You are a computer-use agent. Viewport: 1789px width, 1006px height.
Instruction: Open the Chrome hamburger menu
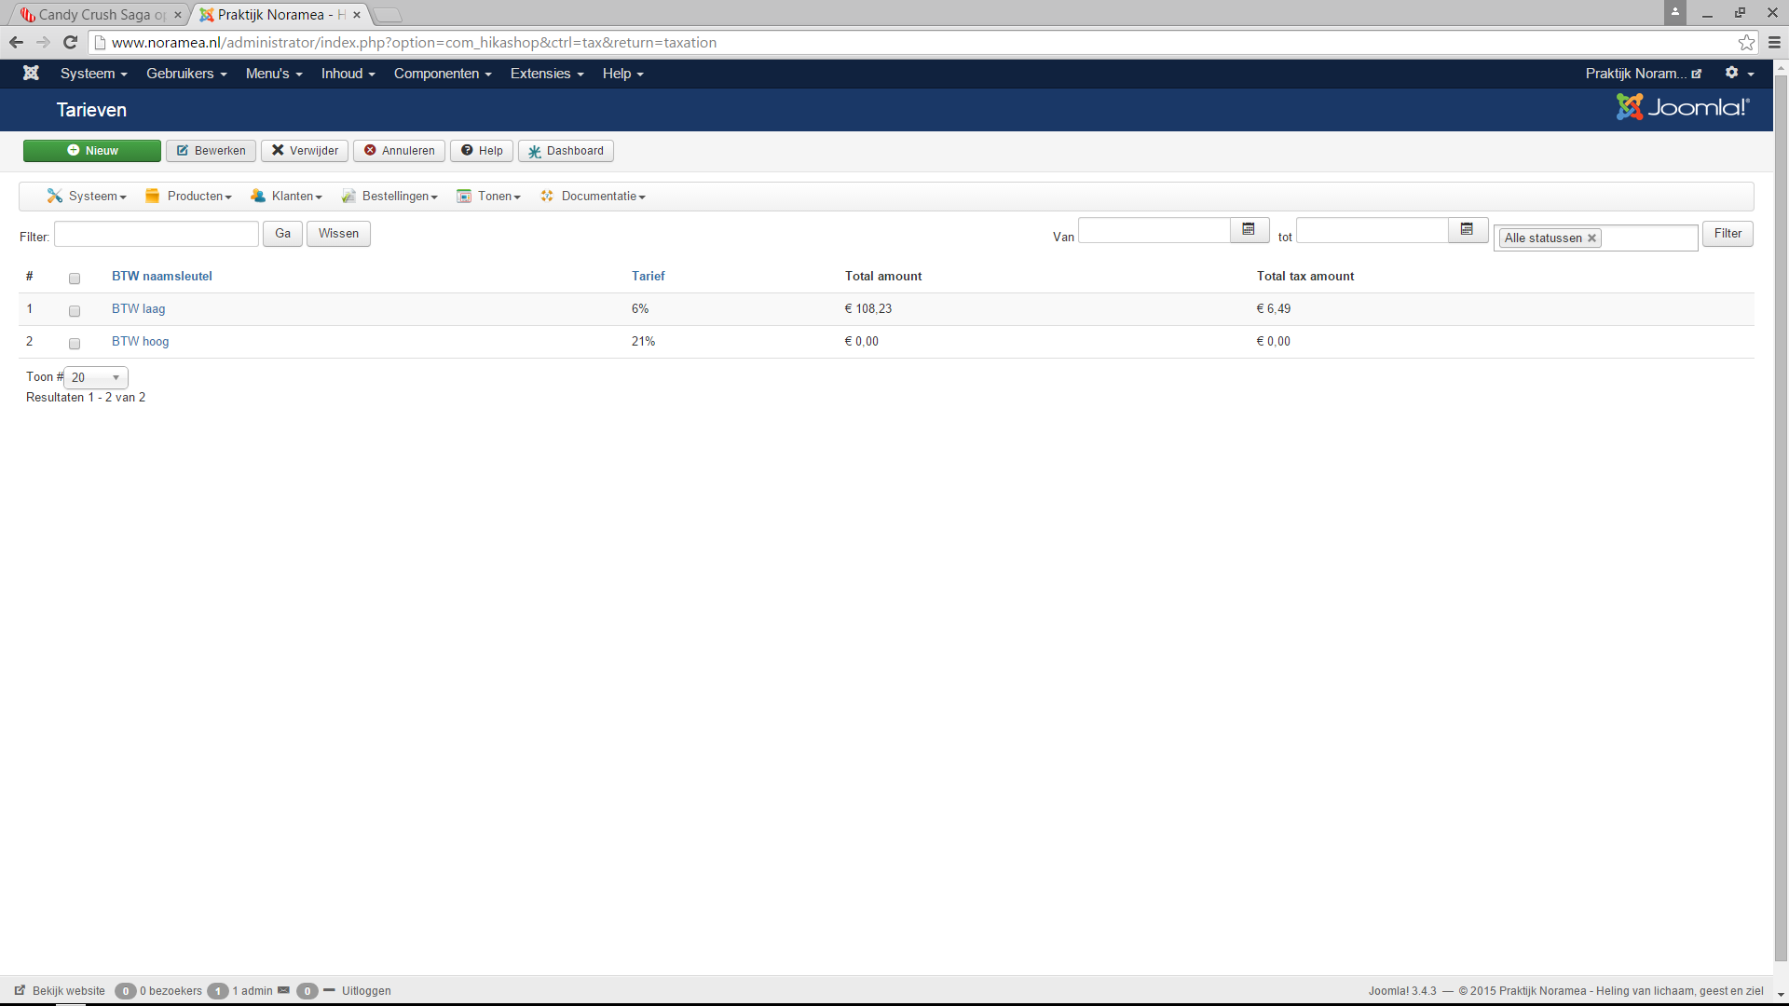(1774, 43)
